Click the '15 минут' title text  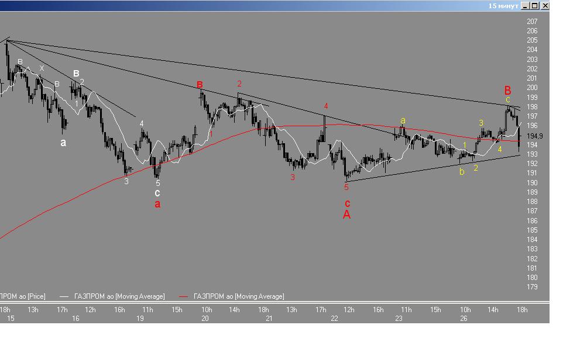point(503,6)
